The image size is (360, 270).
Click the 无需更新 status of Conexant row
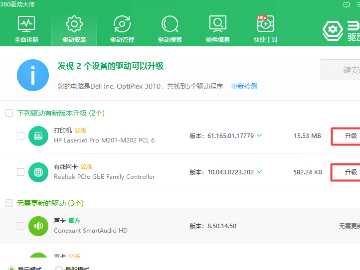[350, 226]
